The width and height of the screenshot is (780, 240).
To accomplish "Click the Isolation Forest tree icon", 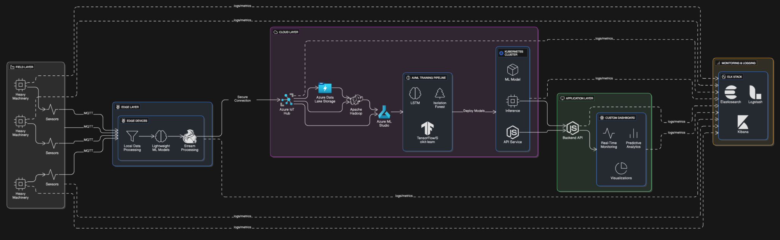I will [440, 93].
